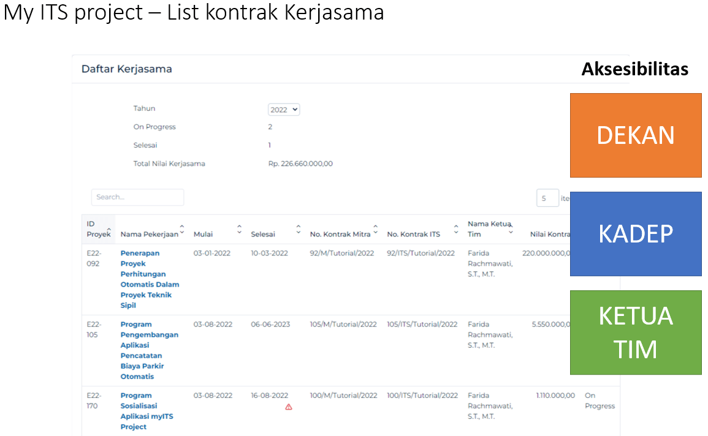The image size is (708, 436).
Task: Sort by the Selesai column arrows
Action: click(298, 229)
